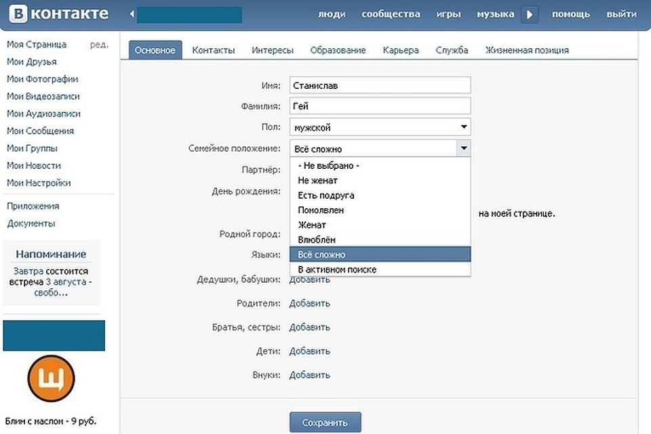Switch to the Интересы tab
This screenshot has height=434, width=651.
coord(273,50)
